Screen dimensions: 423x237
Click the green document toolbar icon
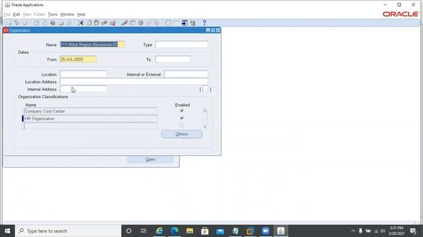tap(192, 23)
